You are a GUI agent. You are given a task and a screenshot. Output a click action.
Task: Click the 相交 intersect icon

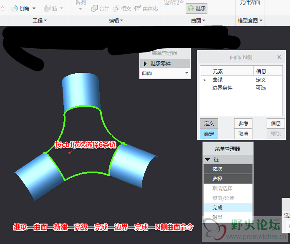point(116,8)
